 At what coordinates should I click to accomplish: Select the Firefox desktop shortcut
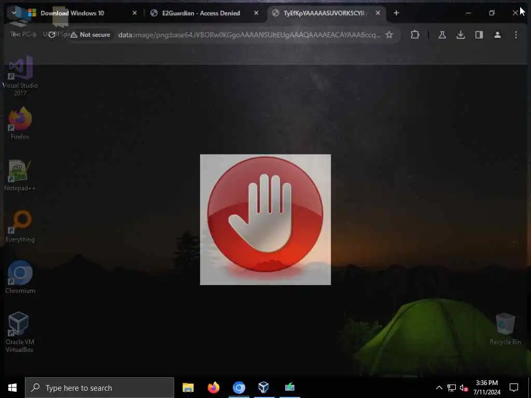pos(20,123)
